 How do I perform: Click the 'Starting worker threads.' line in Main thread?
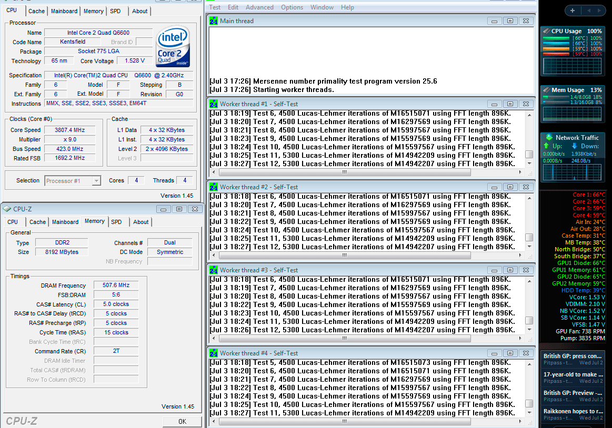294,90
